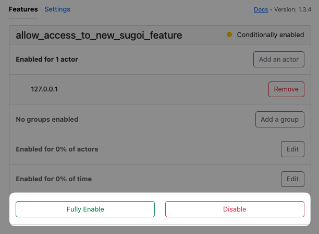Click the allow_access_to_new_sugoi_feature heading
The image size is (319, 234).
coord(99,36)
